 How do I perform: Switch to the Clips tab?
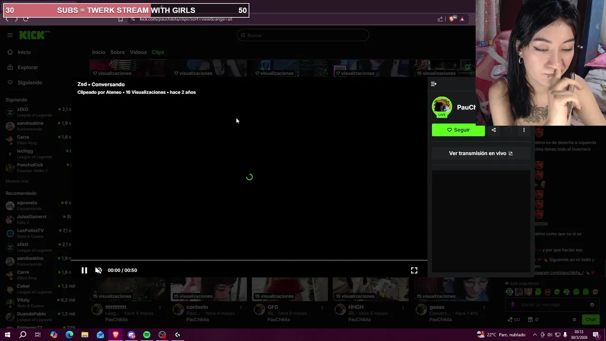point(158,53)
